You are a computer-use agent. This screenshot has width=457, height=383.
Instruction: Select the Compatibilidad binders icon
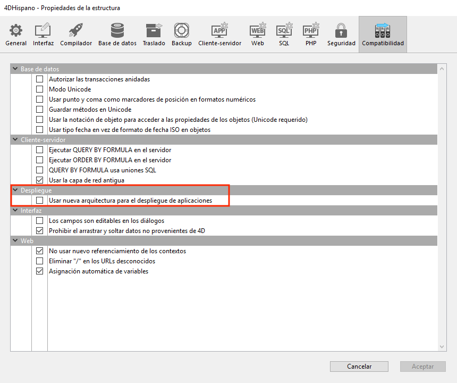click(383, 30)
